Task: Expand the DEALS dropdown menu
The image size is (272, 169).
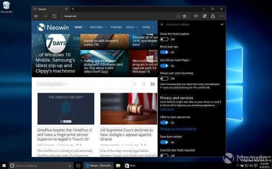Action: tap(132, 27)
